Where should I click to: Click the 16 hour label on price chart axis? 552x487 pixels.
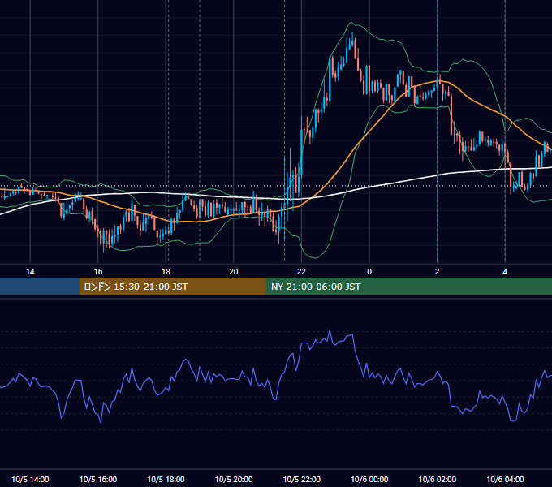(x=98, y=272)
